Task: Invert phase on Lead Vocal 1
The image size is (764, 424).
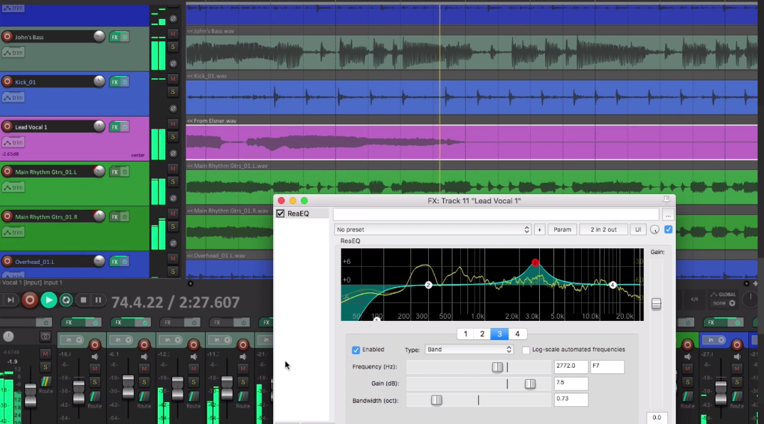Action: 173,153
